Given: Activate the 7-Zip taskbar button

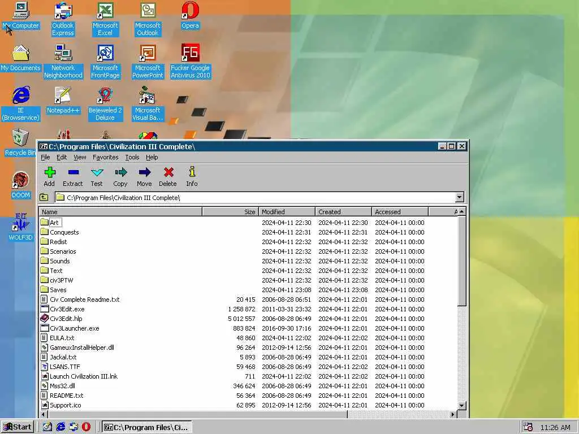Looking at the screenshot, I should coord(147,427).
